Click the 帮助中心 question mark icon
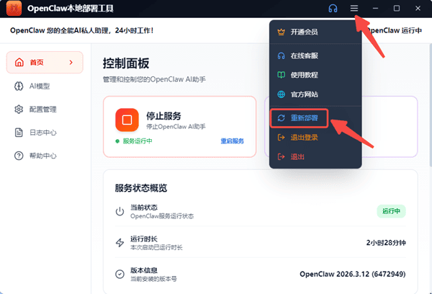The width and height of the screenshot is (432, 294). pos(19,156)
